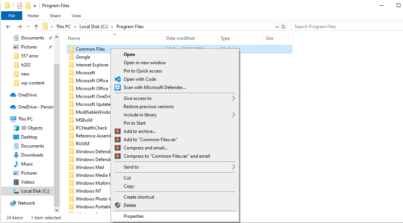The image size is (403, 223).
Task: Click the Microsoft Defender shield icon
Action: click(x=118, y=87)
